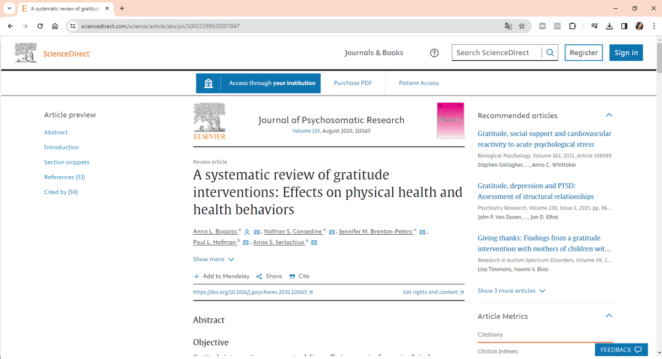Viewport: 662px width, 359px height.
Task: Click the address bar URL
Action: 161,26
